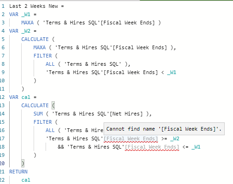Click the _W1 variable declaration on line 2
This screenshot has height=184, width=233.
click(26, 14)
